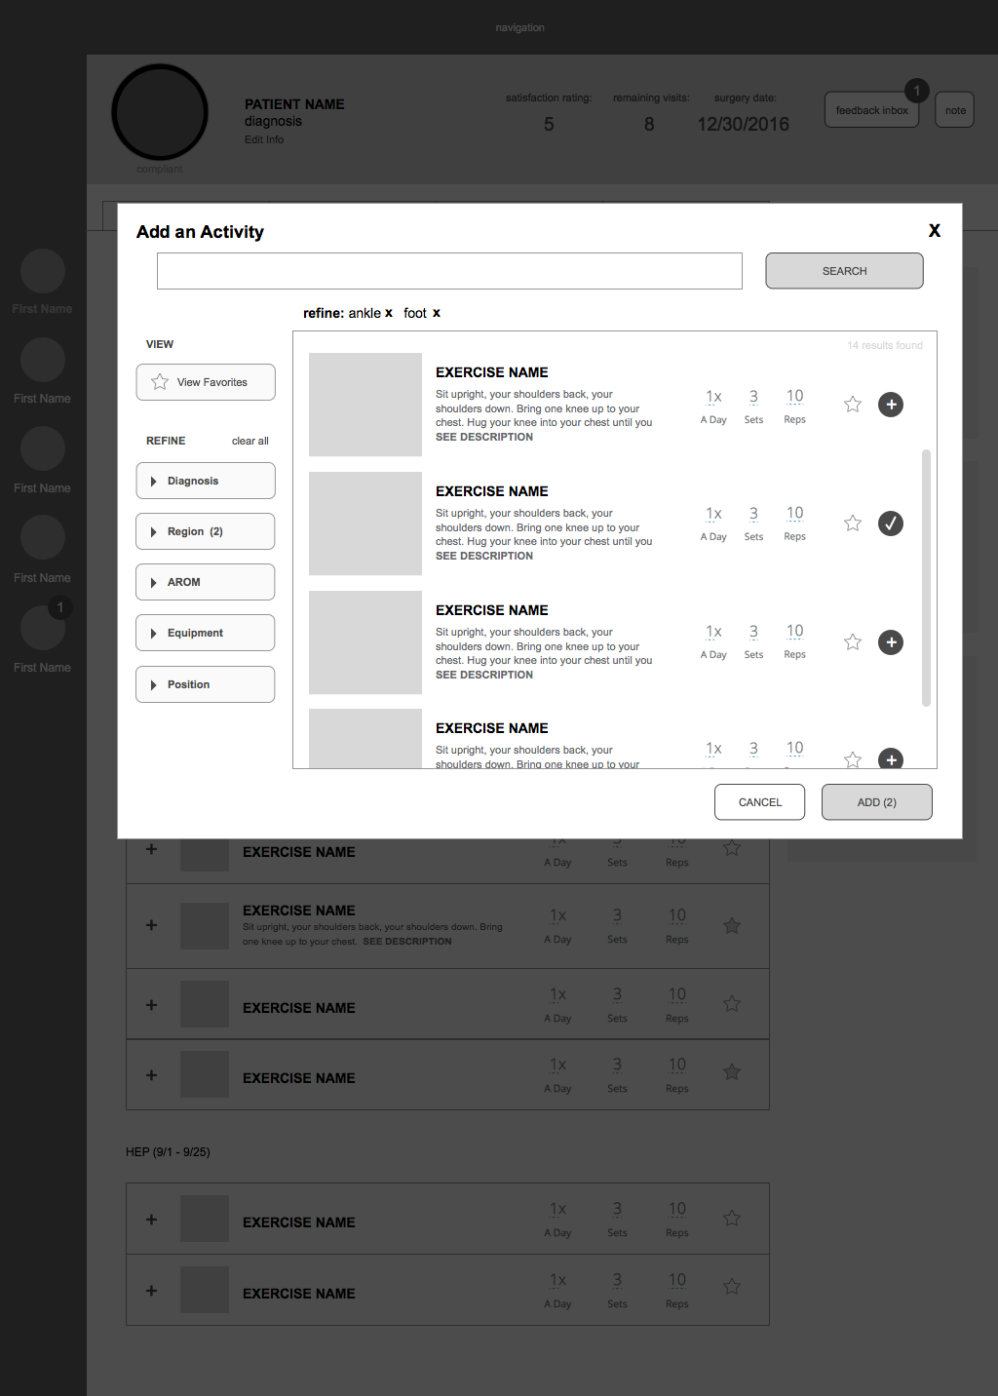Favorite the second exercise star
Viewport: 998px width, 1396px height.
pyautogui.click(x=853, y=523)
